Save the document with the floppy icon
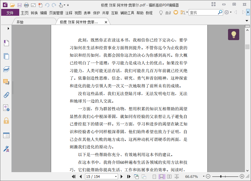 [19, 5]
